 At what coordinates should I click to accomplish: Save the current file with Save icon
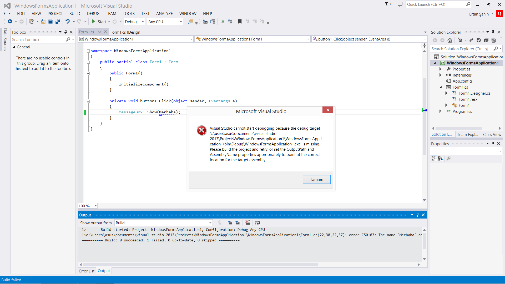[50, 22]
